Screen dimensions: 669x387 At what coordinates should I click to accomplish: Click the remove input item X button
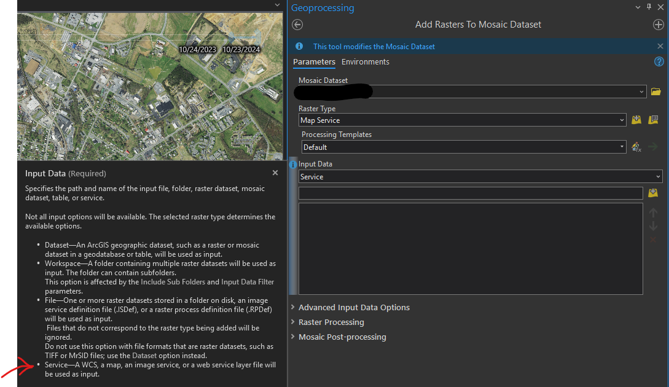[x=652, y=240]
